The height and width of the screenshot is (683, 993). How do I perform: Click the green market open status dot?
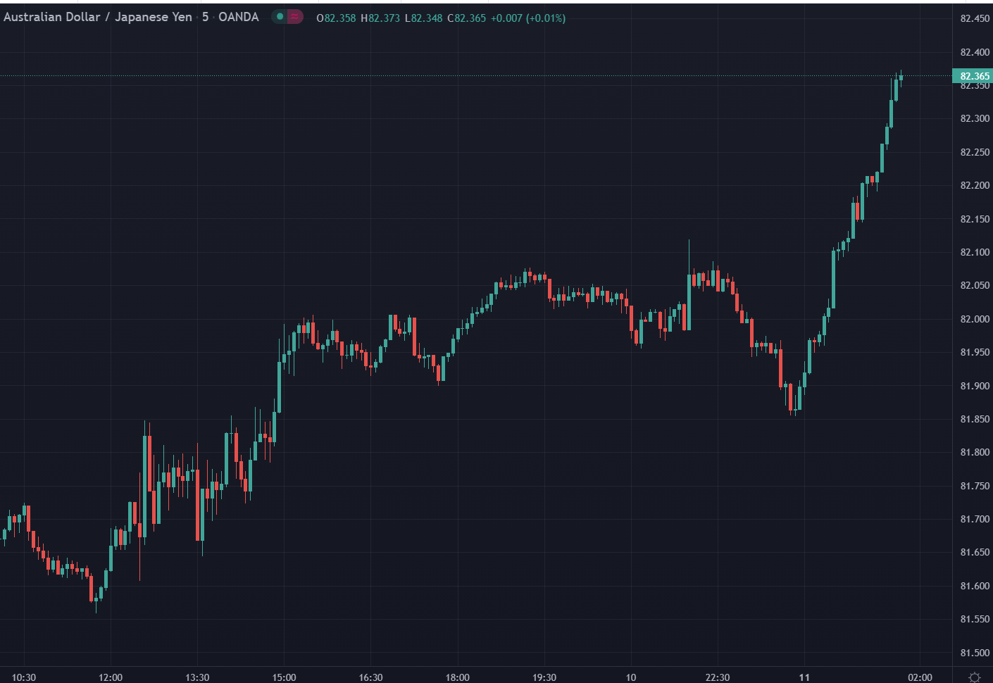tap(280, 17)
